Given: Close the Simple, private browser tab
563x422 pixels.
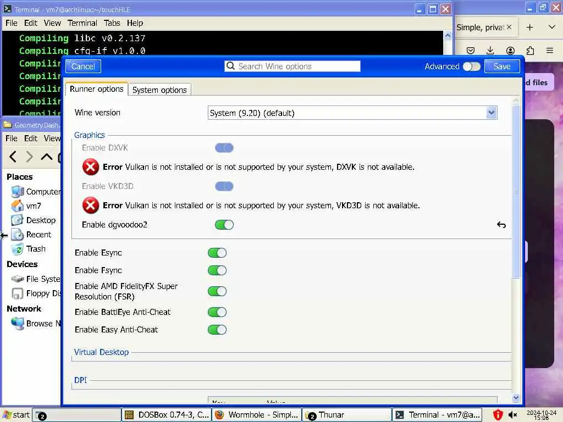Looking at the screenshot, I should pyautogui.click(x=509, y=27).
